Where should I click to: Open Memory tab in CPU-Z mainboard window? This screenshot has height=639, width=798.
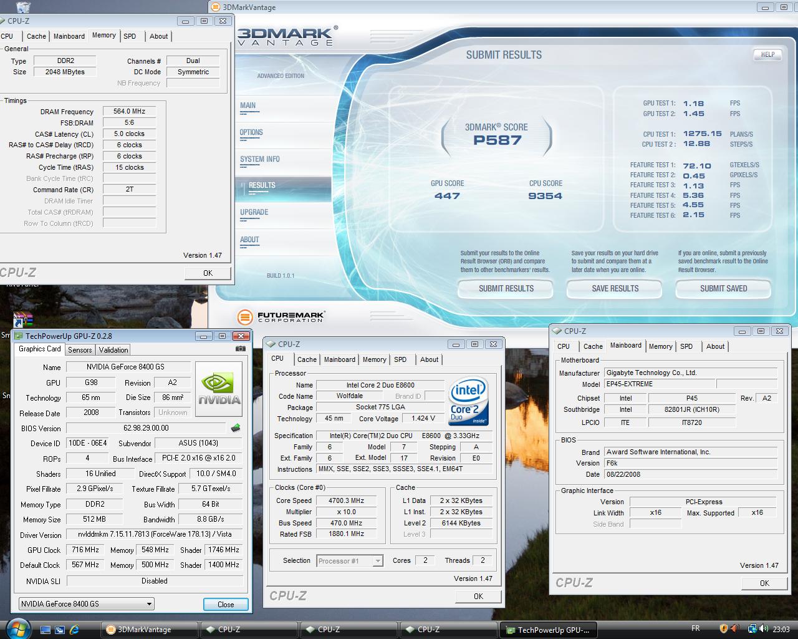[660, 346]
